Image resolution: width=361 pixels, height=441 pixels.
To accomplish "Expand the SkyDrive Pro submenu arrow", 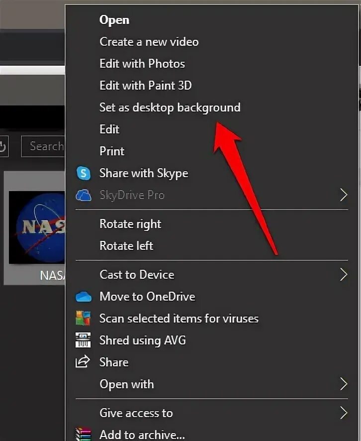I will pyautogui.click(x=343, y=195).
